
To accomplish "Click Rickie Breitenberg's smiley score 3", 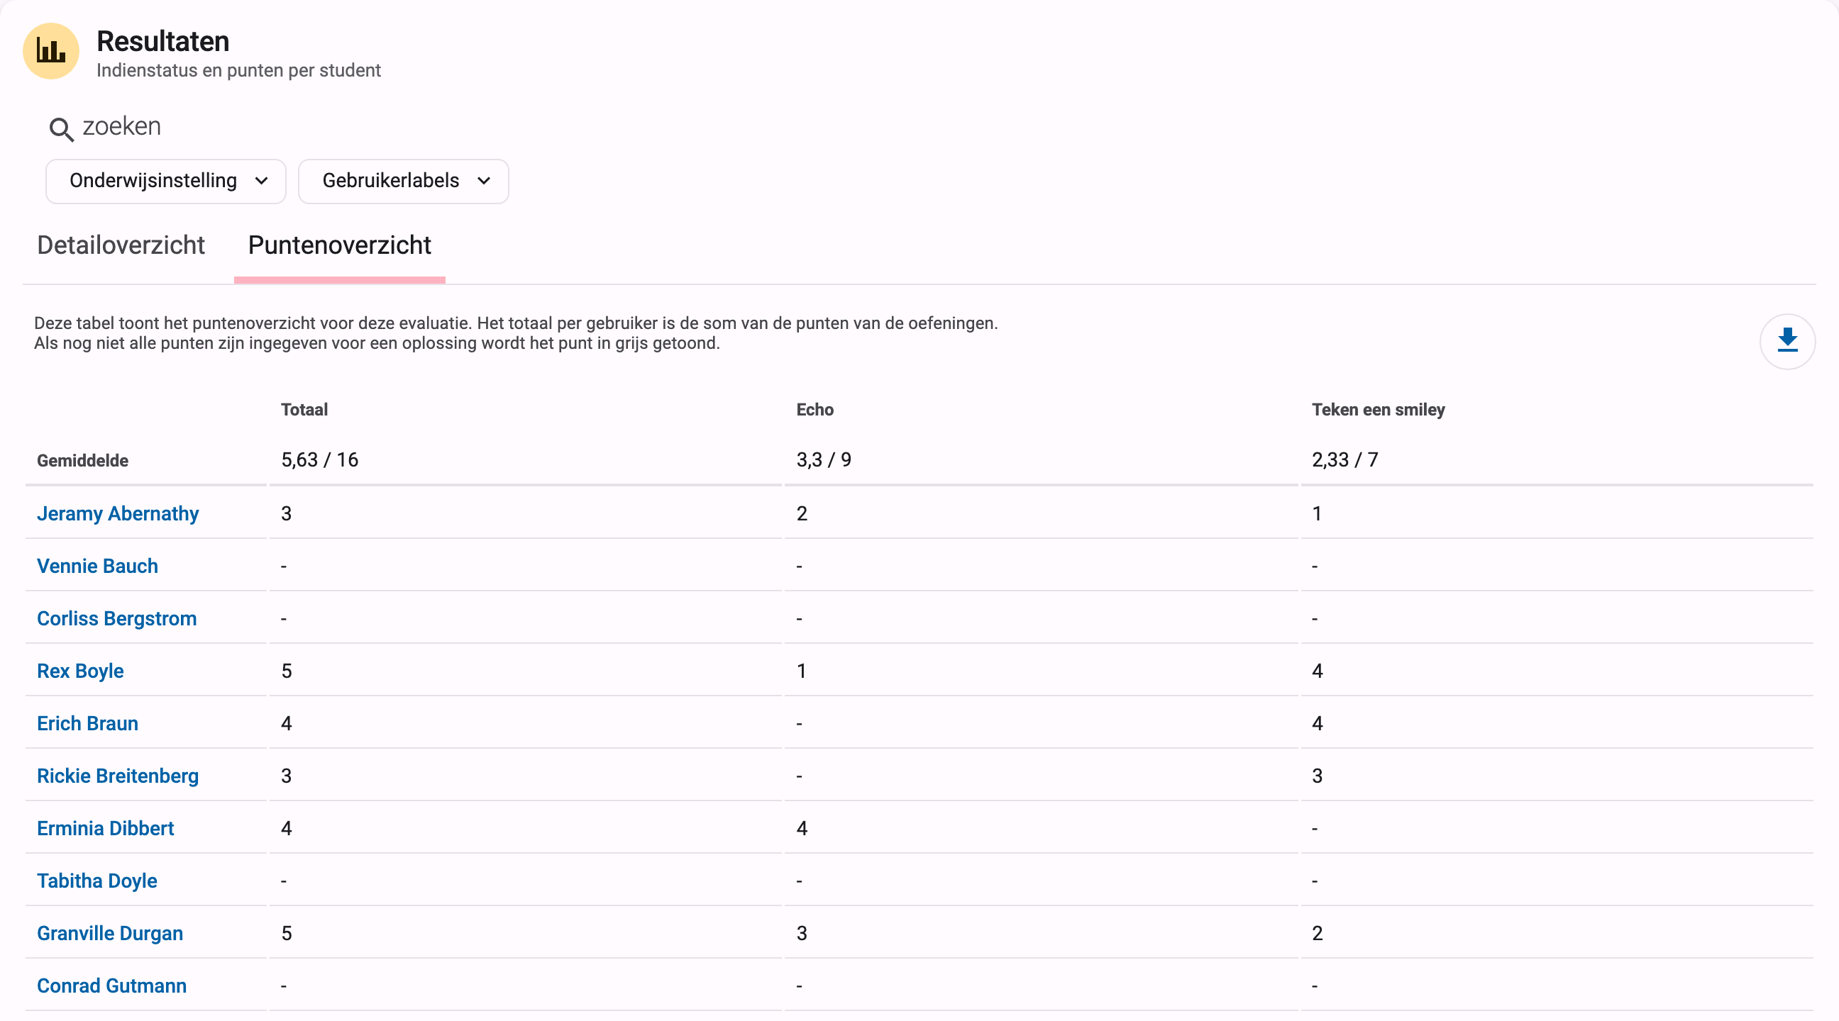I will pyautogui.click(x=1317, y=776).
